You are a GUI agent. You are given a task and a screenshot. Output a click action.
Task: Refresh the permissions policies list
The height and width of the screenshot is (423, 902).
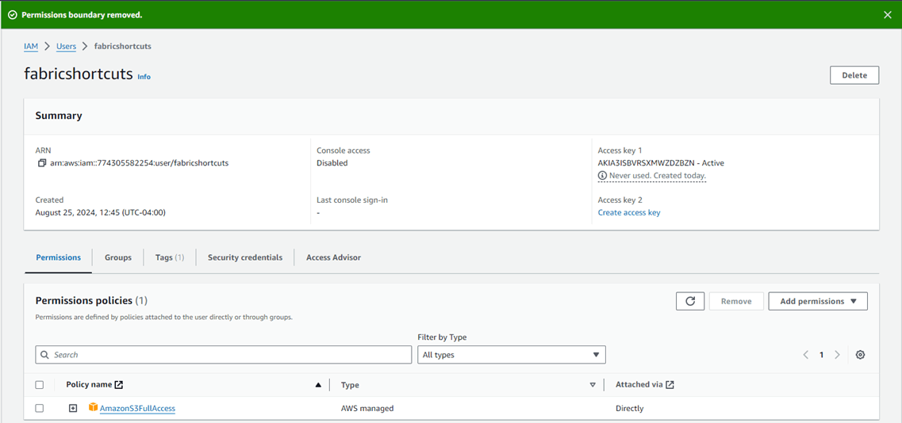coord(690,301)
